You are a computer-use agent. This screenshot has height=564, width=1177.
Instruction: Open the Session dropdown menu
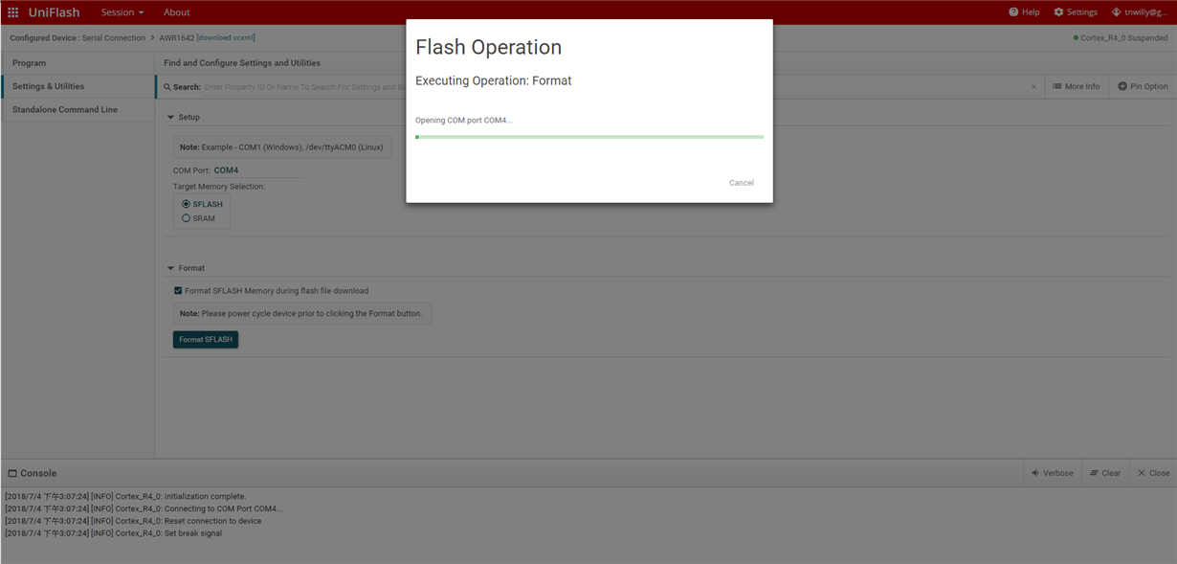(x=122, y=12)
